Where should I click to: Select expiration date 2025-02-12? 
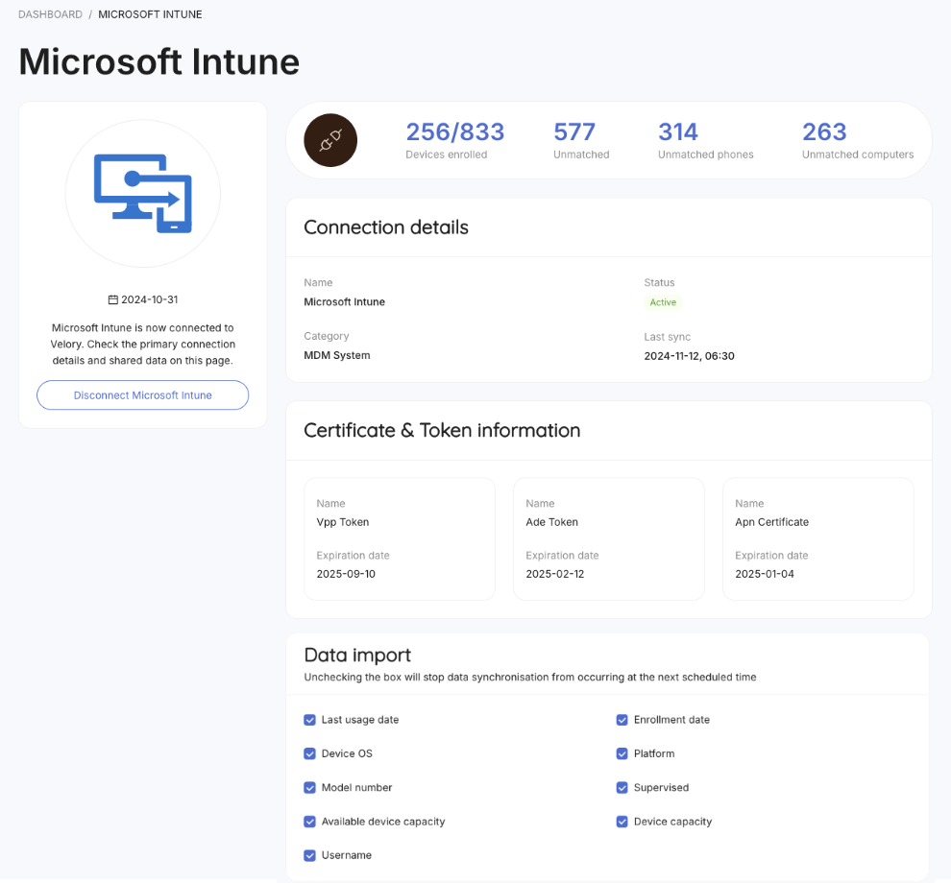(555, 574)
